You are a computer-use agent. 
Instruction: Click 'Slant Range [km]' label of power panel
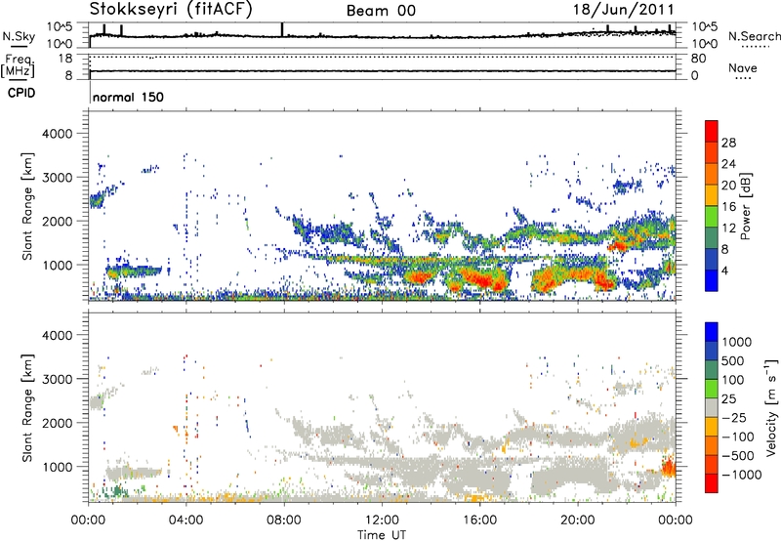[x=28, y=206]
